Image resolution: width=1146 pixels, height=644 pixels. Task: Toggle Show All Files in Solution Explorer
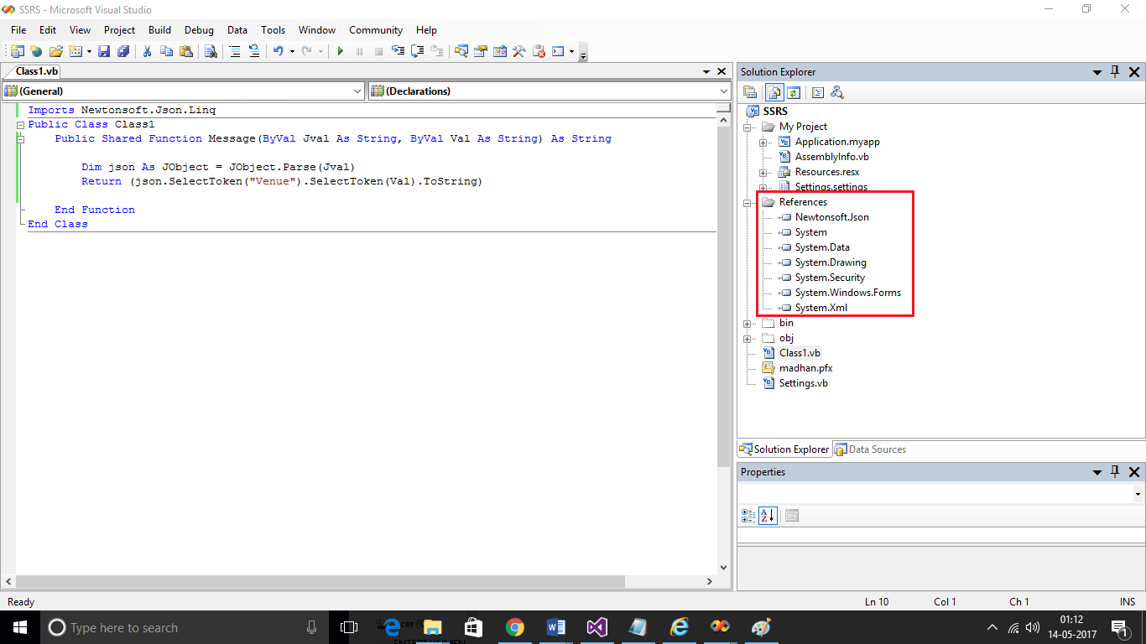pos(774,92)
